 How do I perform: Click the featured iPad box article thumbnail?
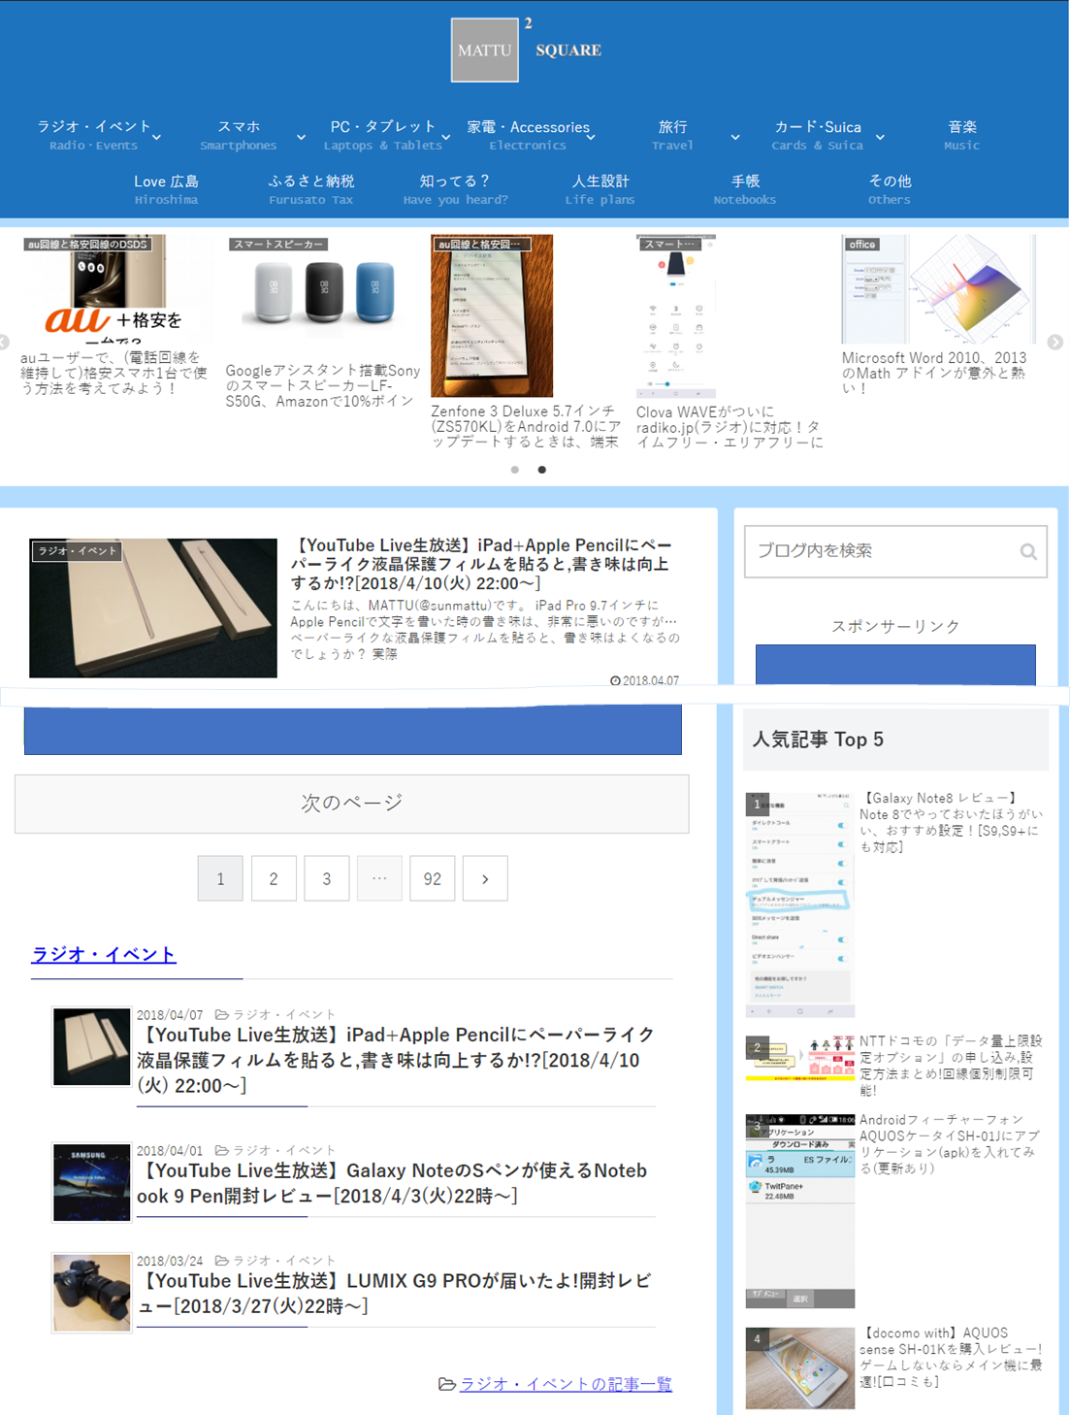pos(153,609)
